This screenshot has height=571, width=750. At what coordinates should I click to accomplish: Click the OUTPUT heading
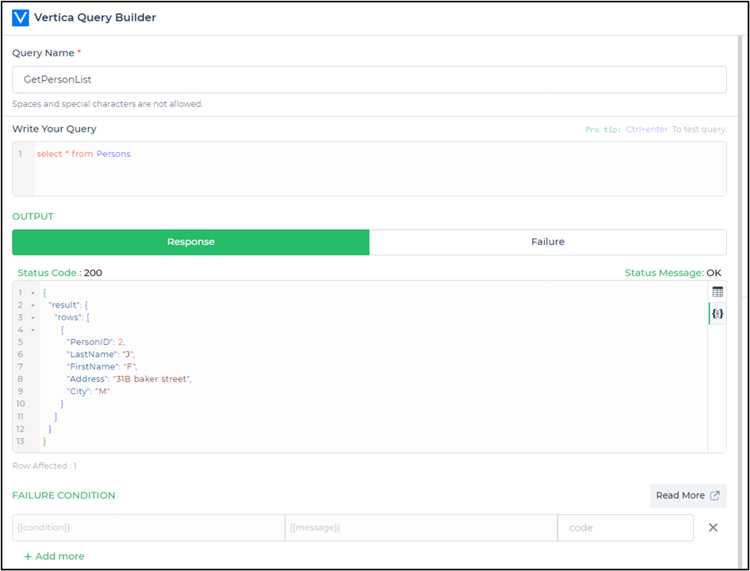tap(33, 217)
